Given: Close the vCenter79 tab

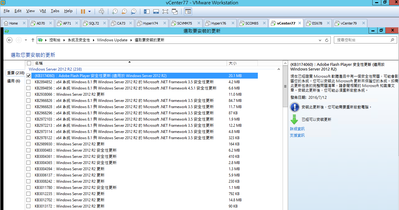Looking at the screenshot, I should coord(363,23).
